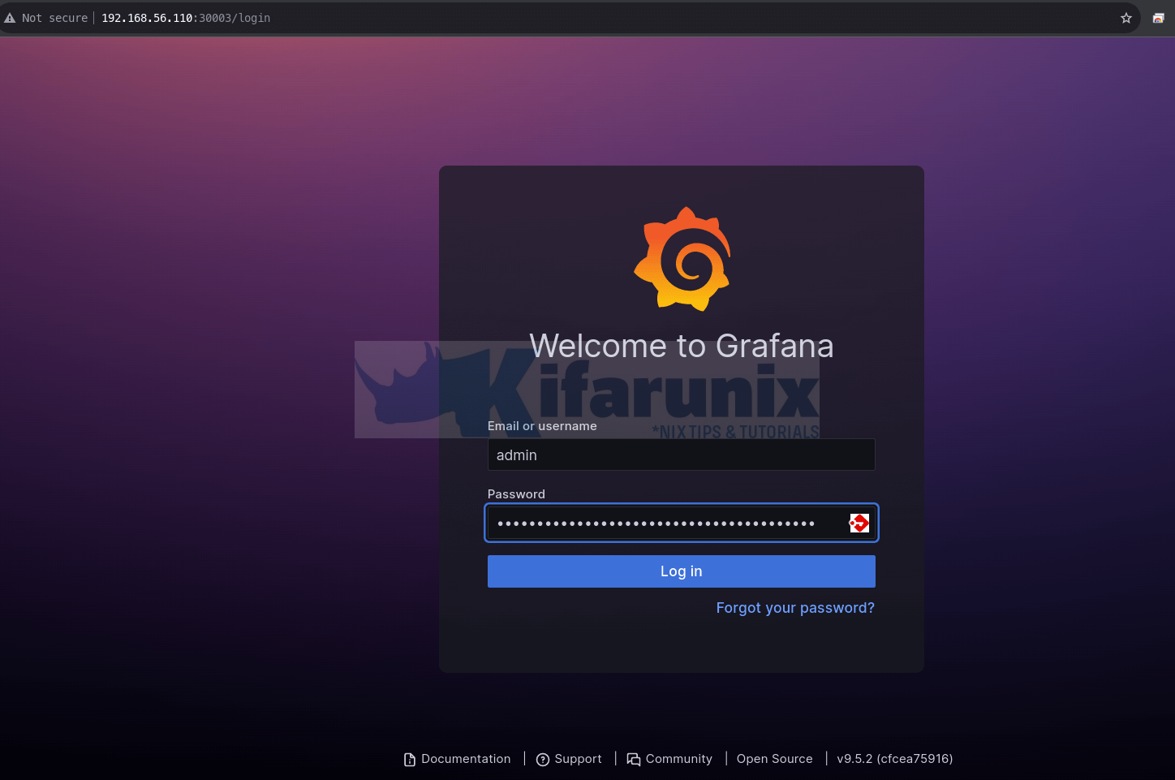Open the Documentation footer link
This screenshot has width=1175, height=780.
466,759
